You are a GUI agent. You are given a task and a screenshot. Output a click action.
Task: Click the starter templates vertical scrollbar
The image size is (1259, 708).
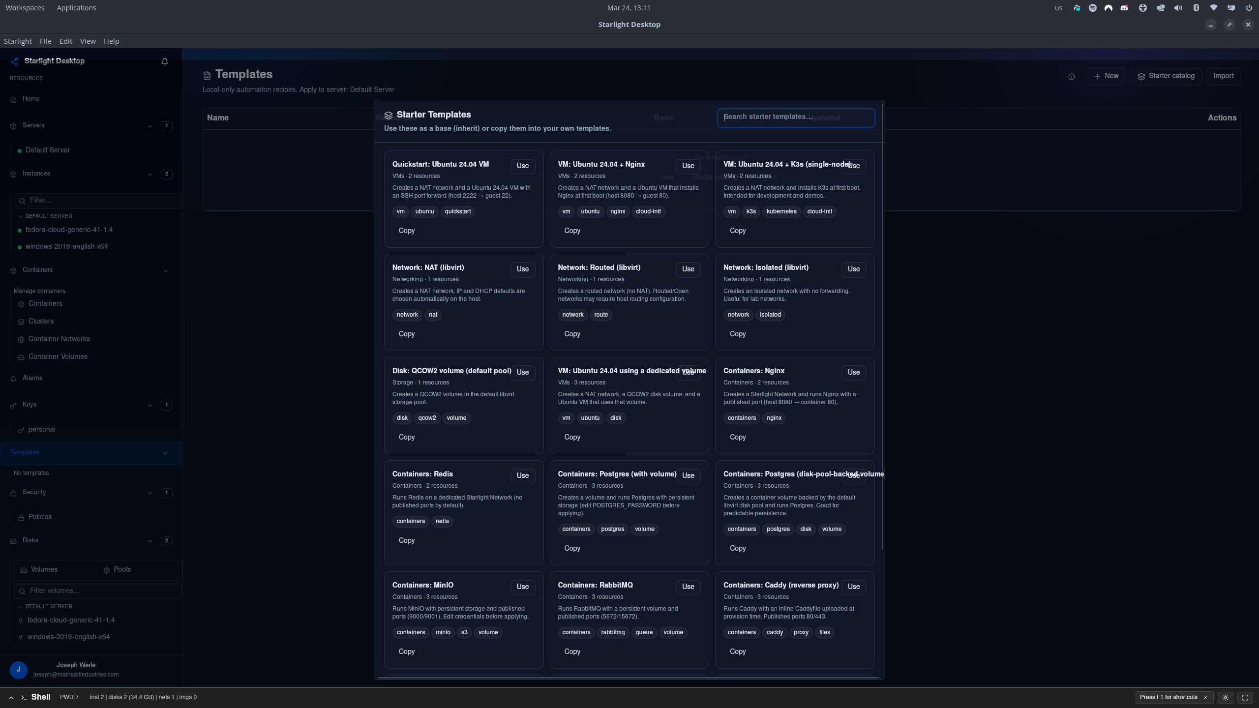(883, 327)
